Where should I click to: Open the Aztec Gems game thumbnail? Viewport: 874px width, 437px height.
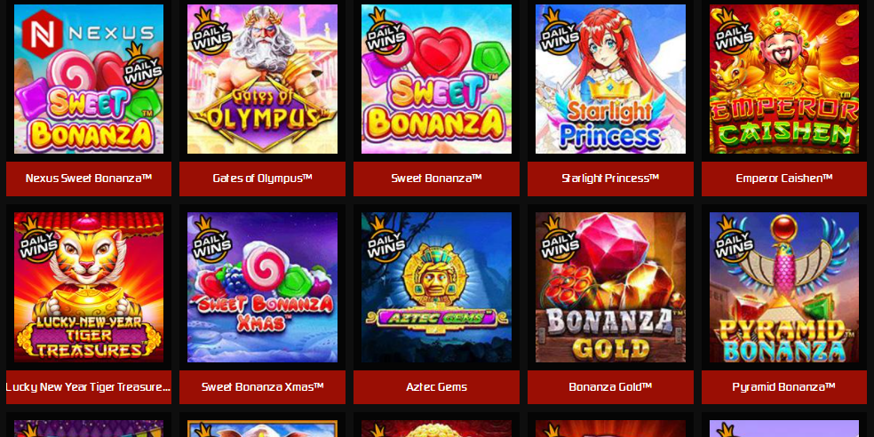[436, 287]
